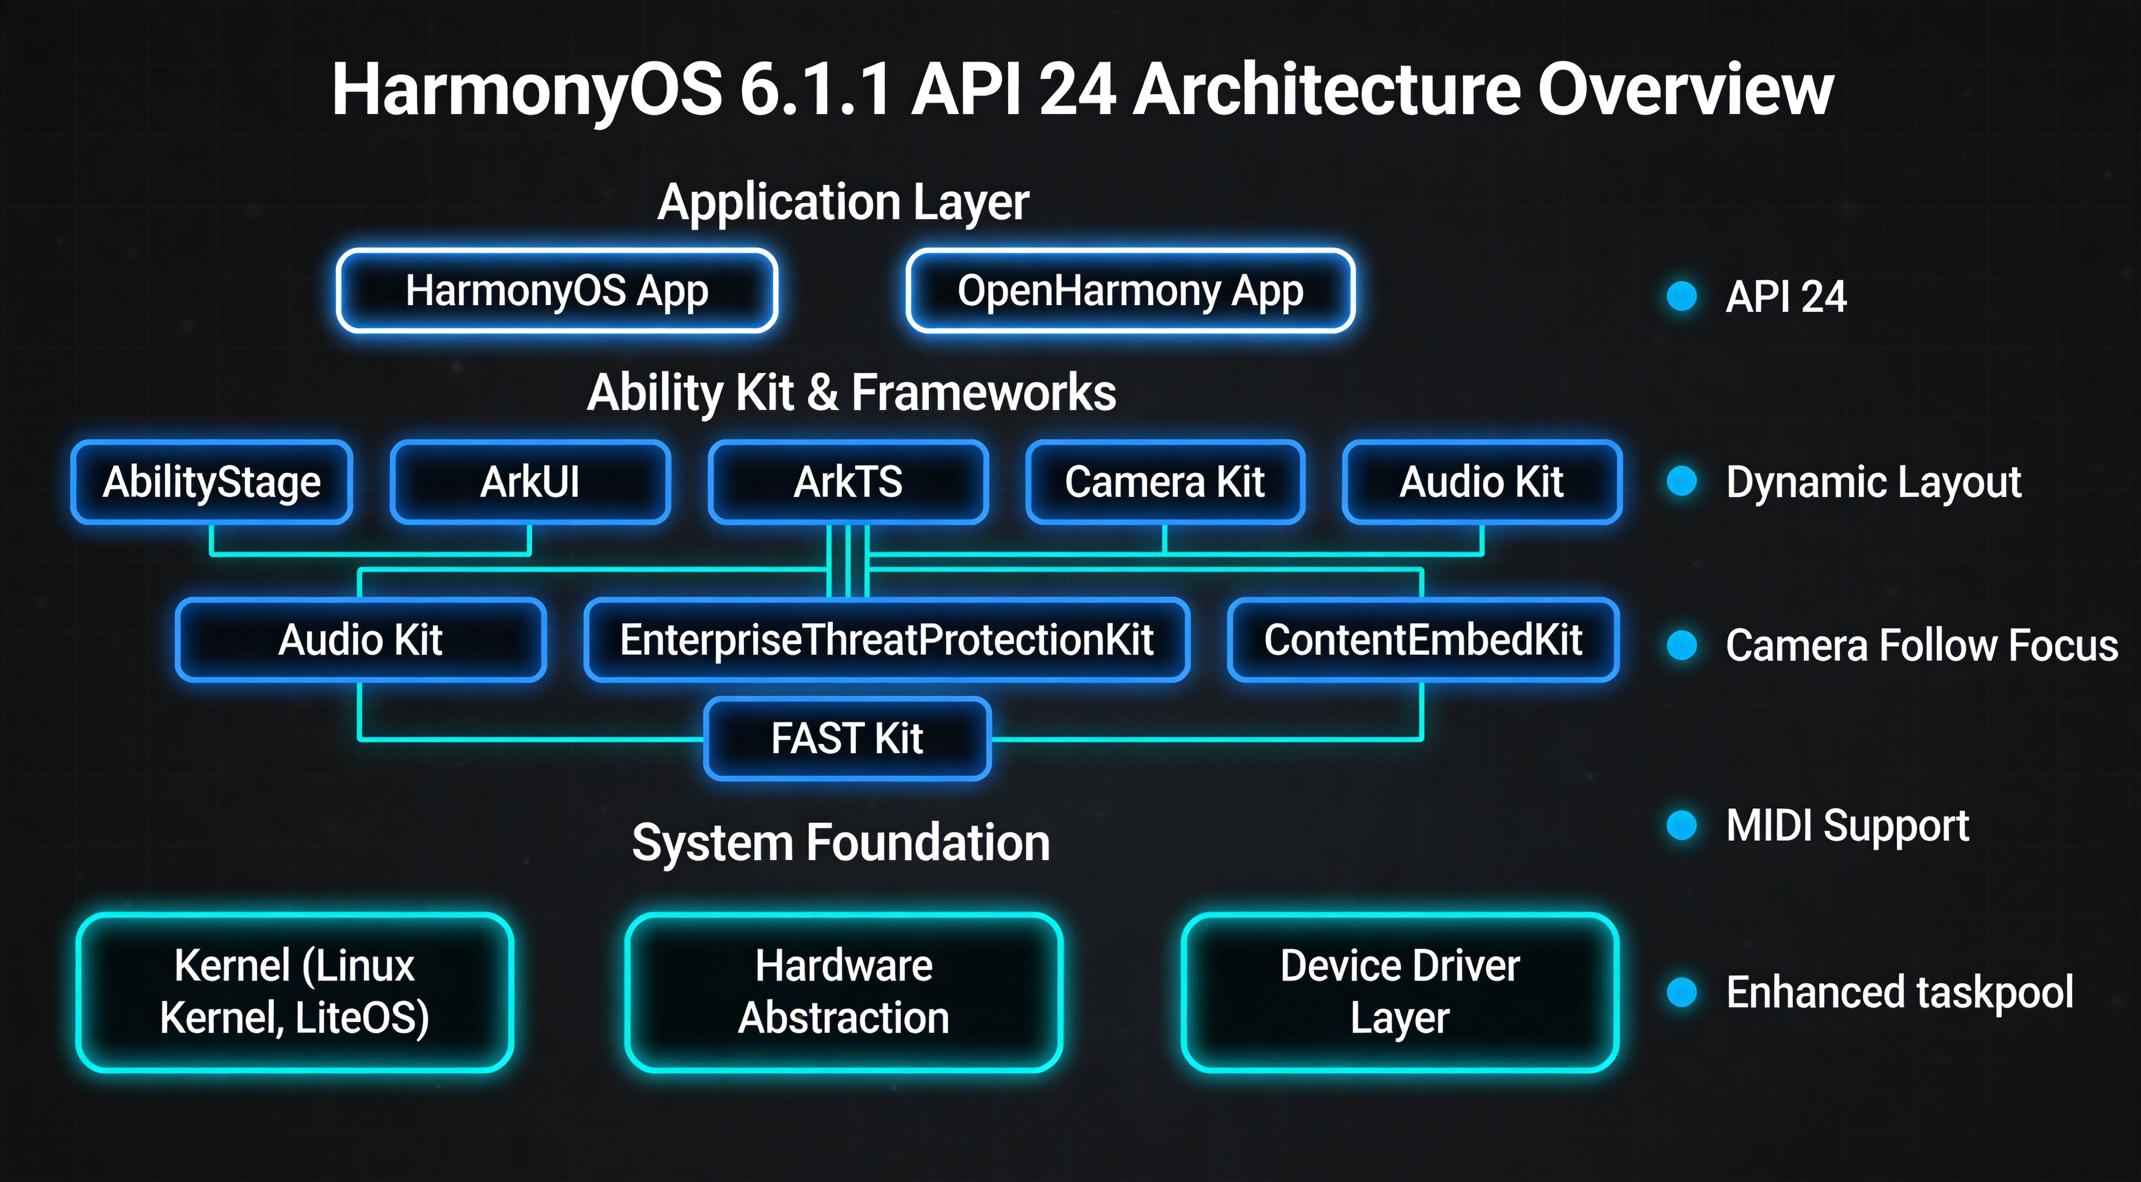Viewport: 2141px width, 1182px height.
Task: Click the 'Enhanced taskpool' legend text
Action: pyautogui.click(x=1900, y=993)
